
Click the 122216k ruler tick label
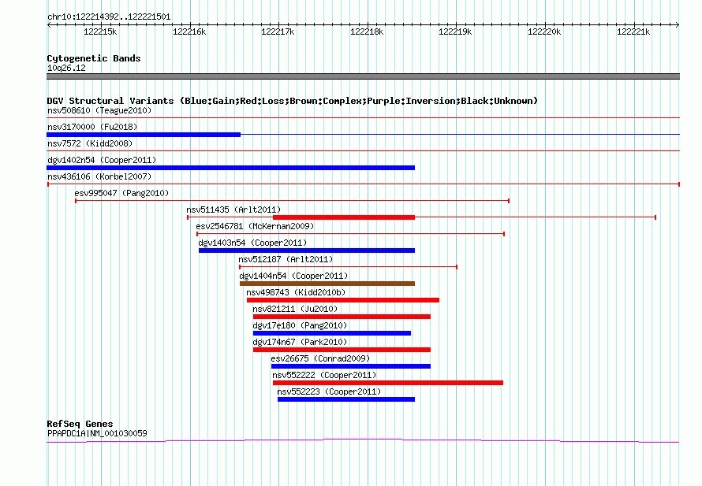tap(189, 32)
